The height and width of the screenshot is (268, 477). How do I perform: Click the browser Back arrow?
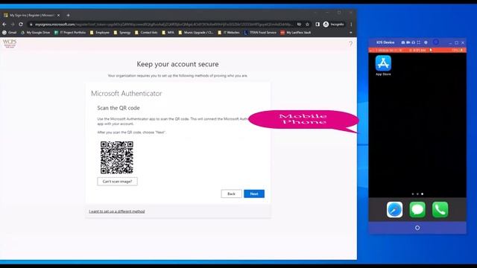tap(4, 25)
